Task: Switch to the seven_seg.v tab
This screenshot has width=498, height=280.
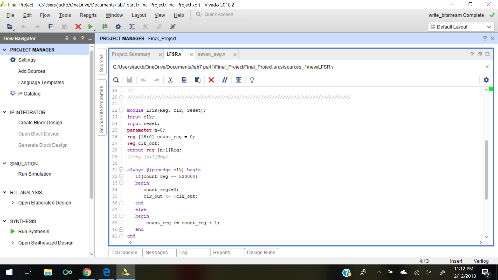Action: pyautogui.click(x=211, y=54)
